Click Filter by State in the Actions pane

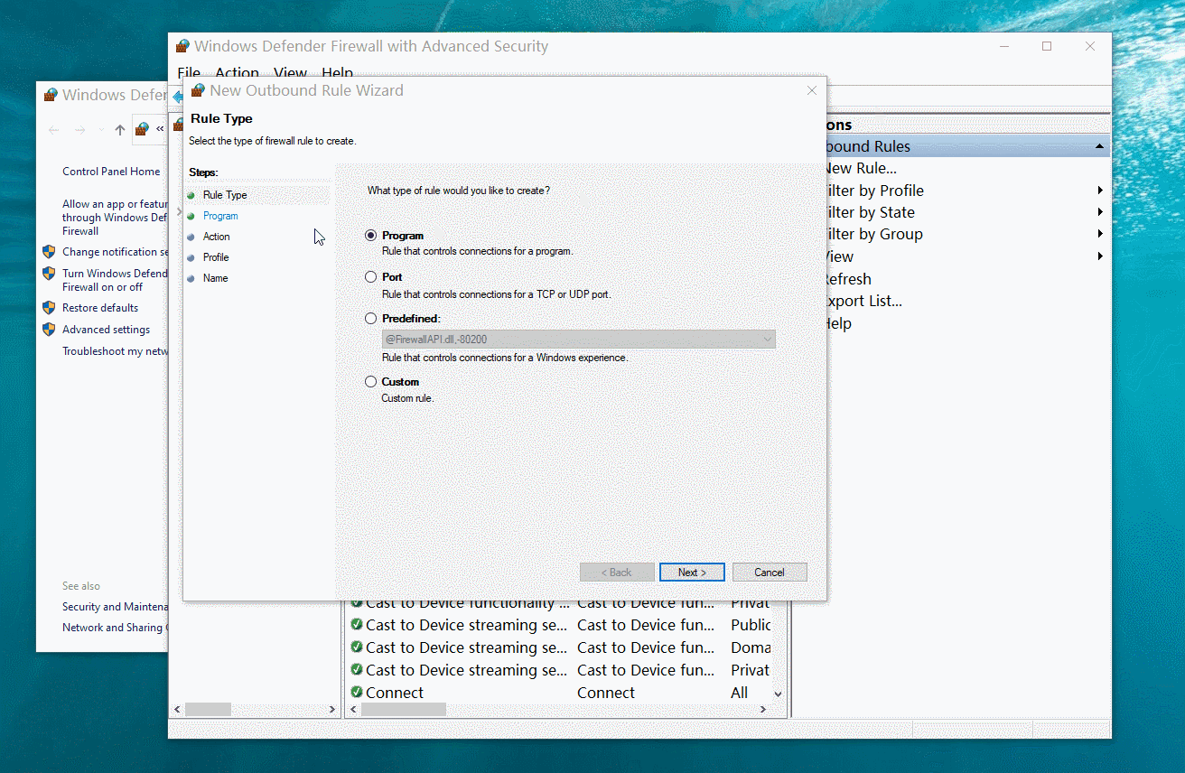click(x=870, y=212)
